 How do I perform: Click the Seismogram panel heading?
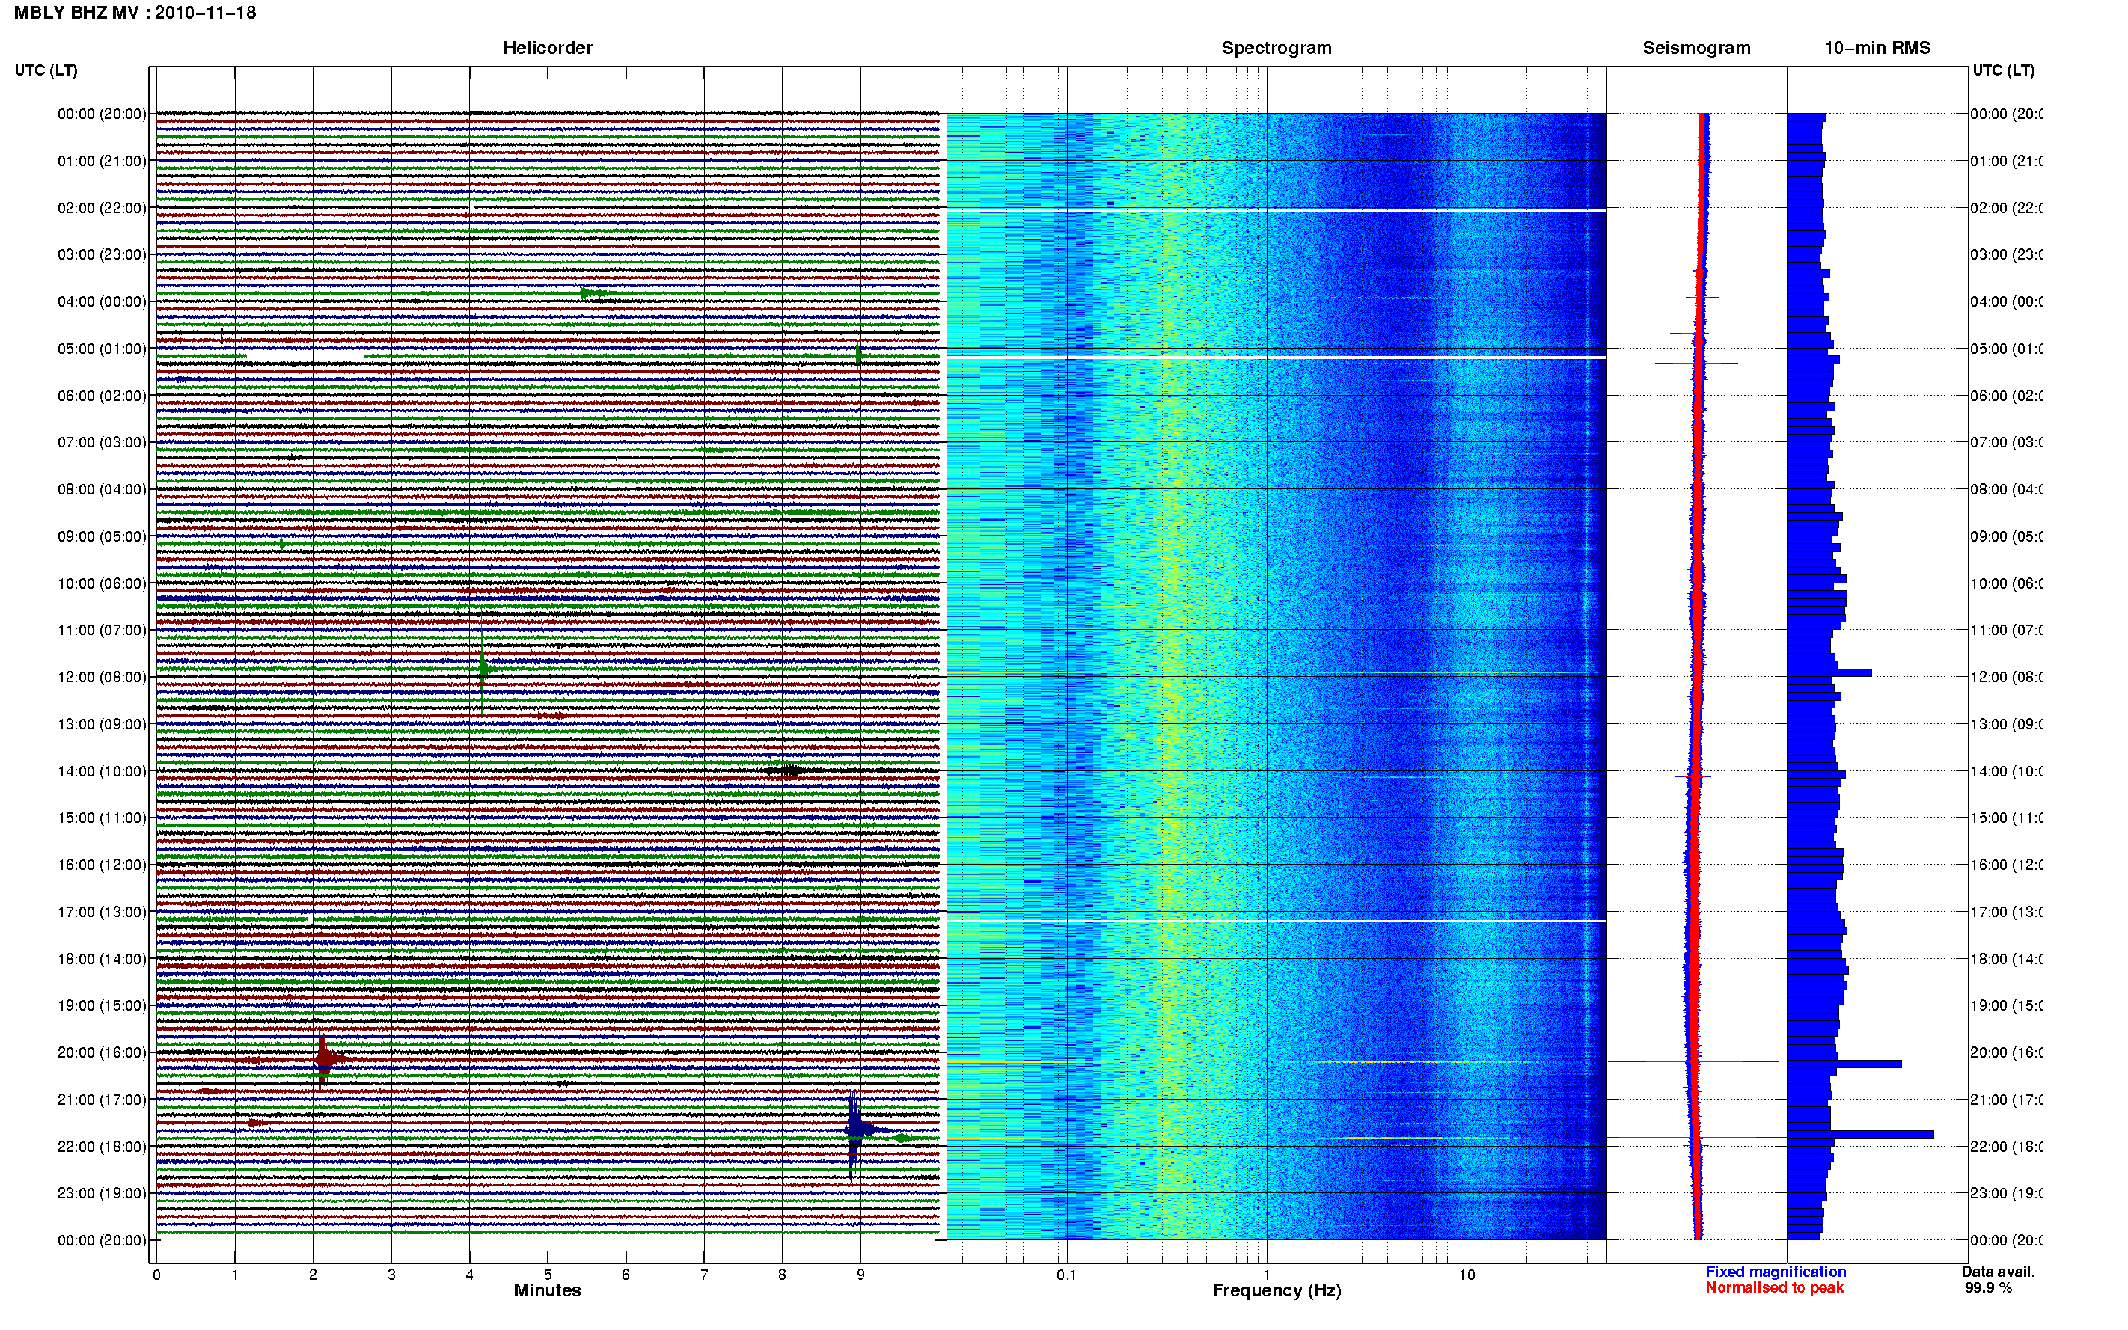1696,49
